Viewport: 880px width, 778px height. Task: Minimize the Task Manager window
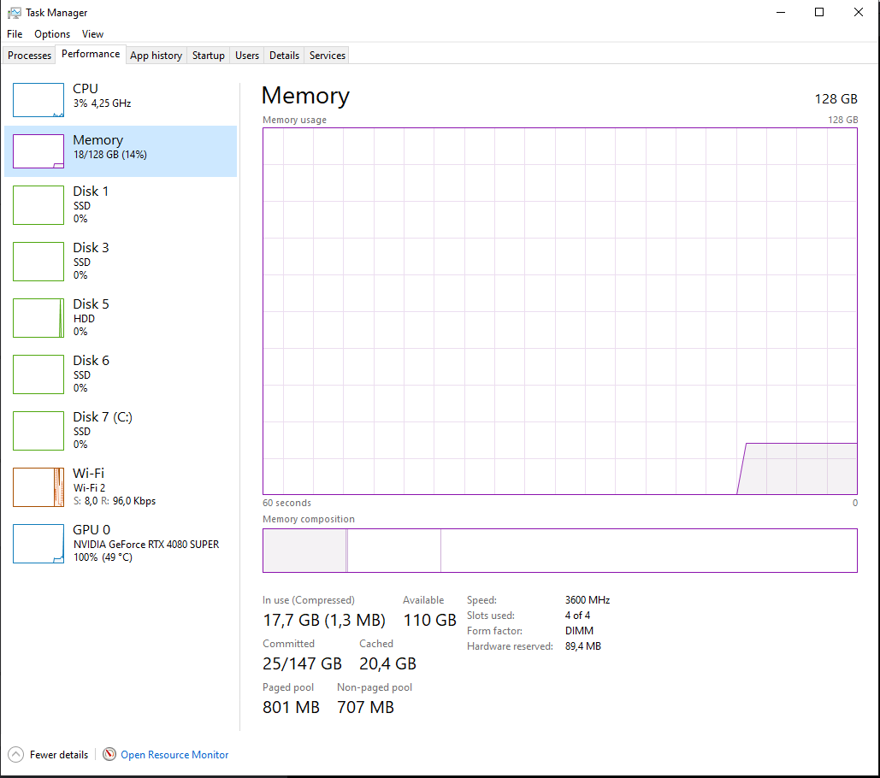pyautogui.click(x=781, y=12)
